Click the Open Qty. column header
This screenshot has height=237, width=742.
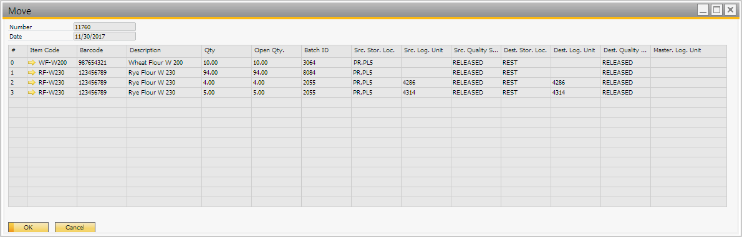click(276, 50)
